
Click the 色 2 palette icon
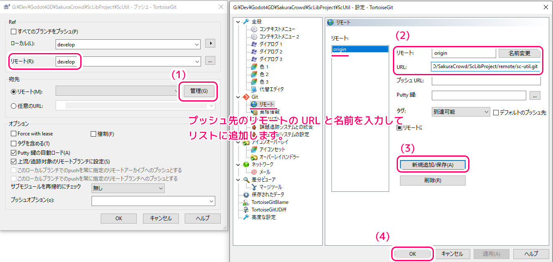click(x=254, y=74)
